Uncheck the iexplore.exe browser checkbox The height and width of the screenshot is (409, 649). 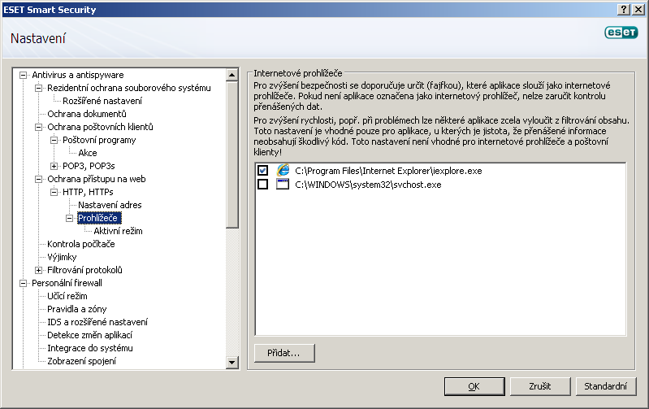click(262, 170)
